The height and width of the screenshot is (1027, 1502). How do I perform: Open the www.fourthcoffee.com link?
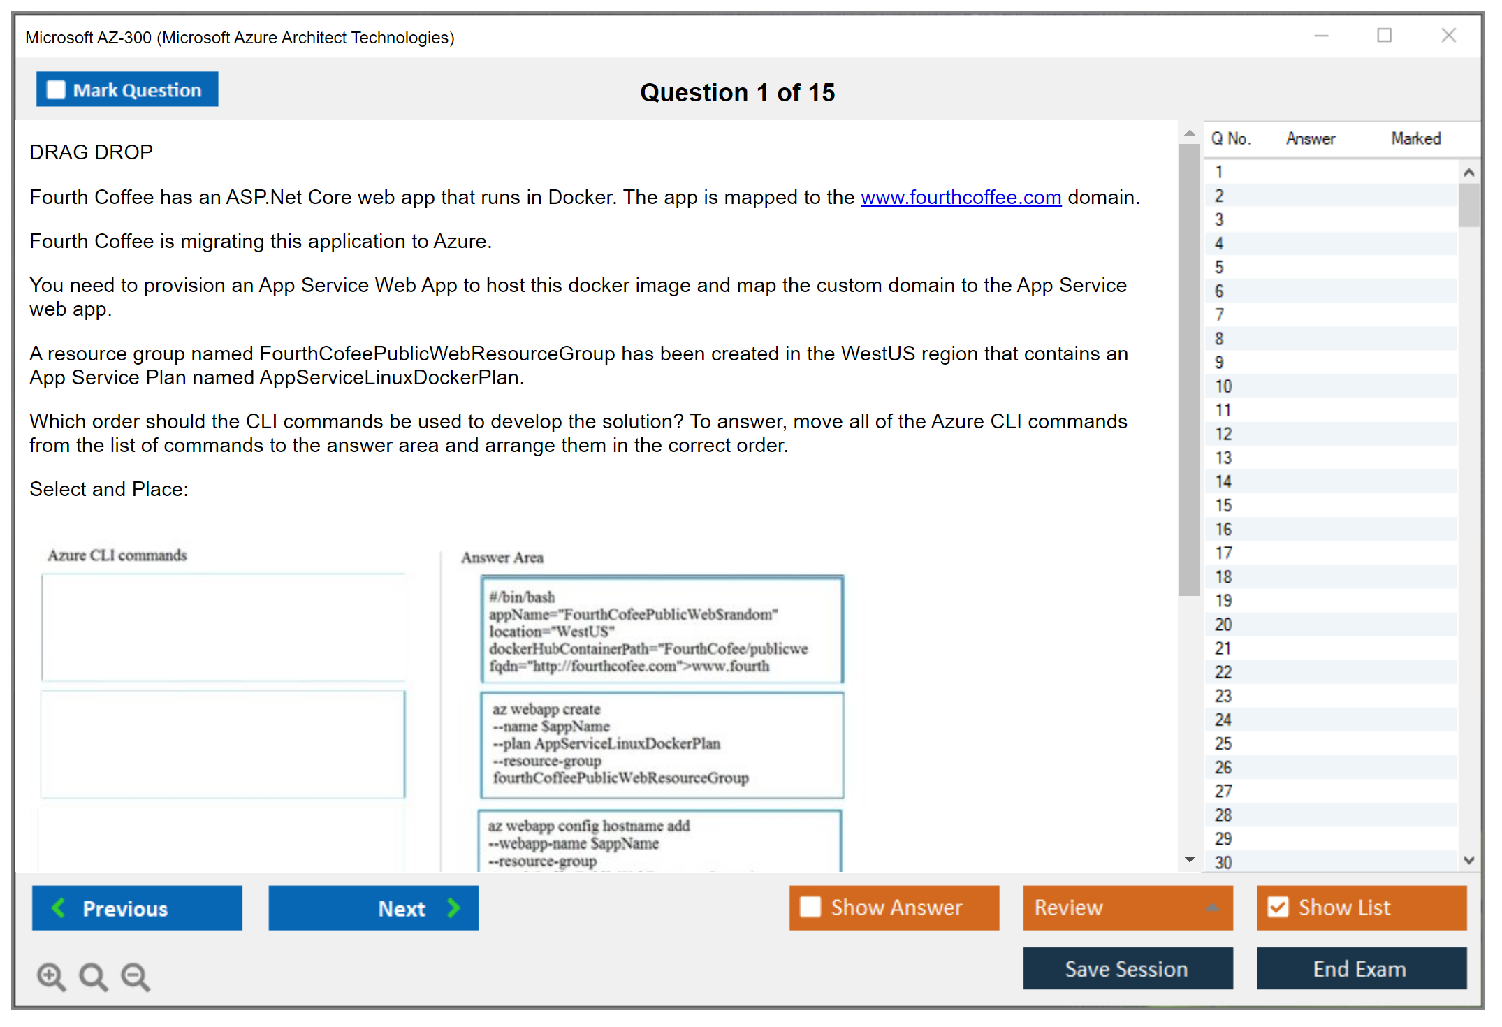coord(961,198)
